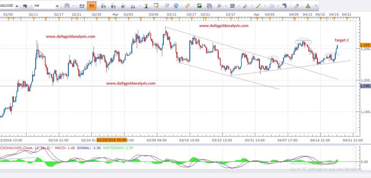Click the 0.00 label on MACD axis
The image size is (371, 178).
(x=364, y=162)
